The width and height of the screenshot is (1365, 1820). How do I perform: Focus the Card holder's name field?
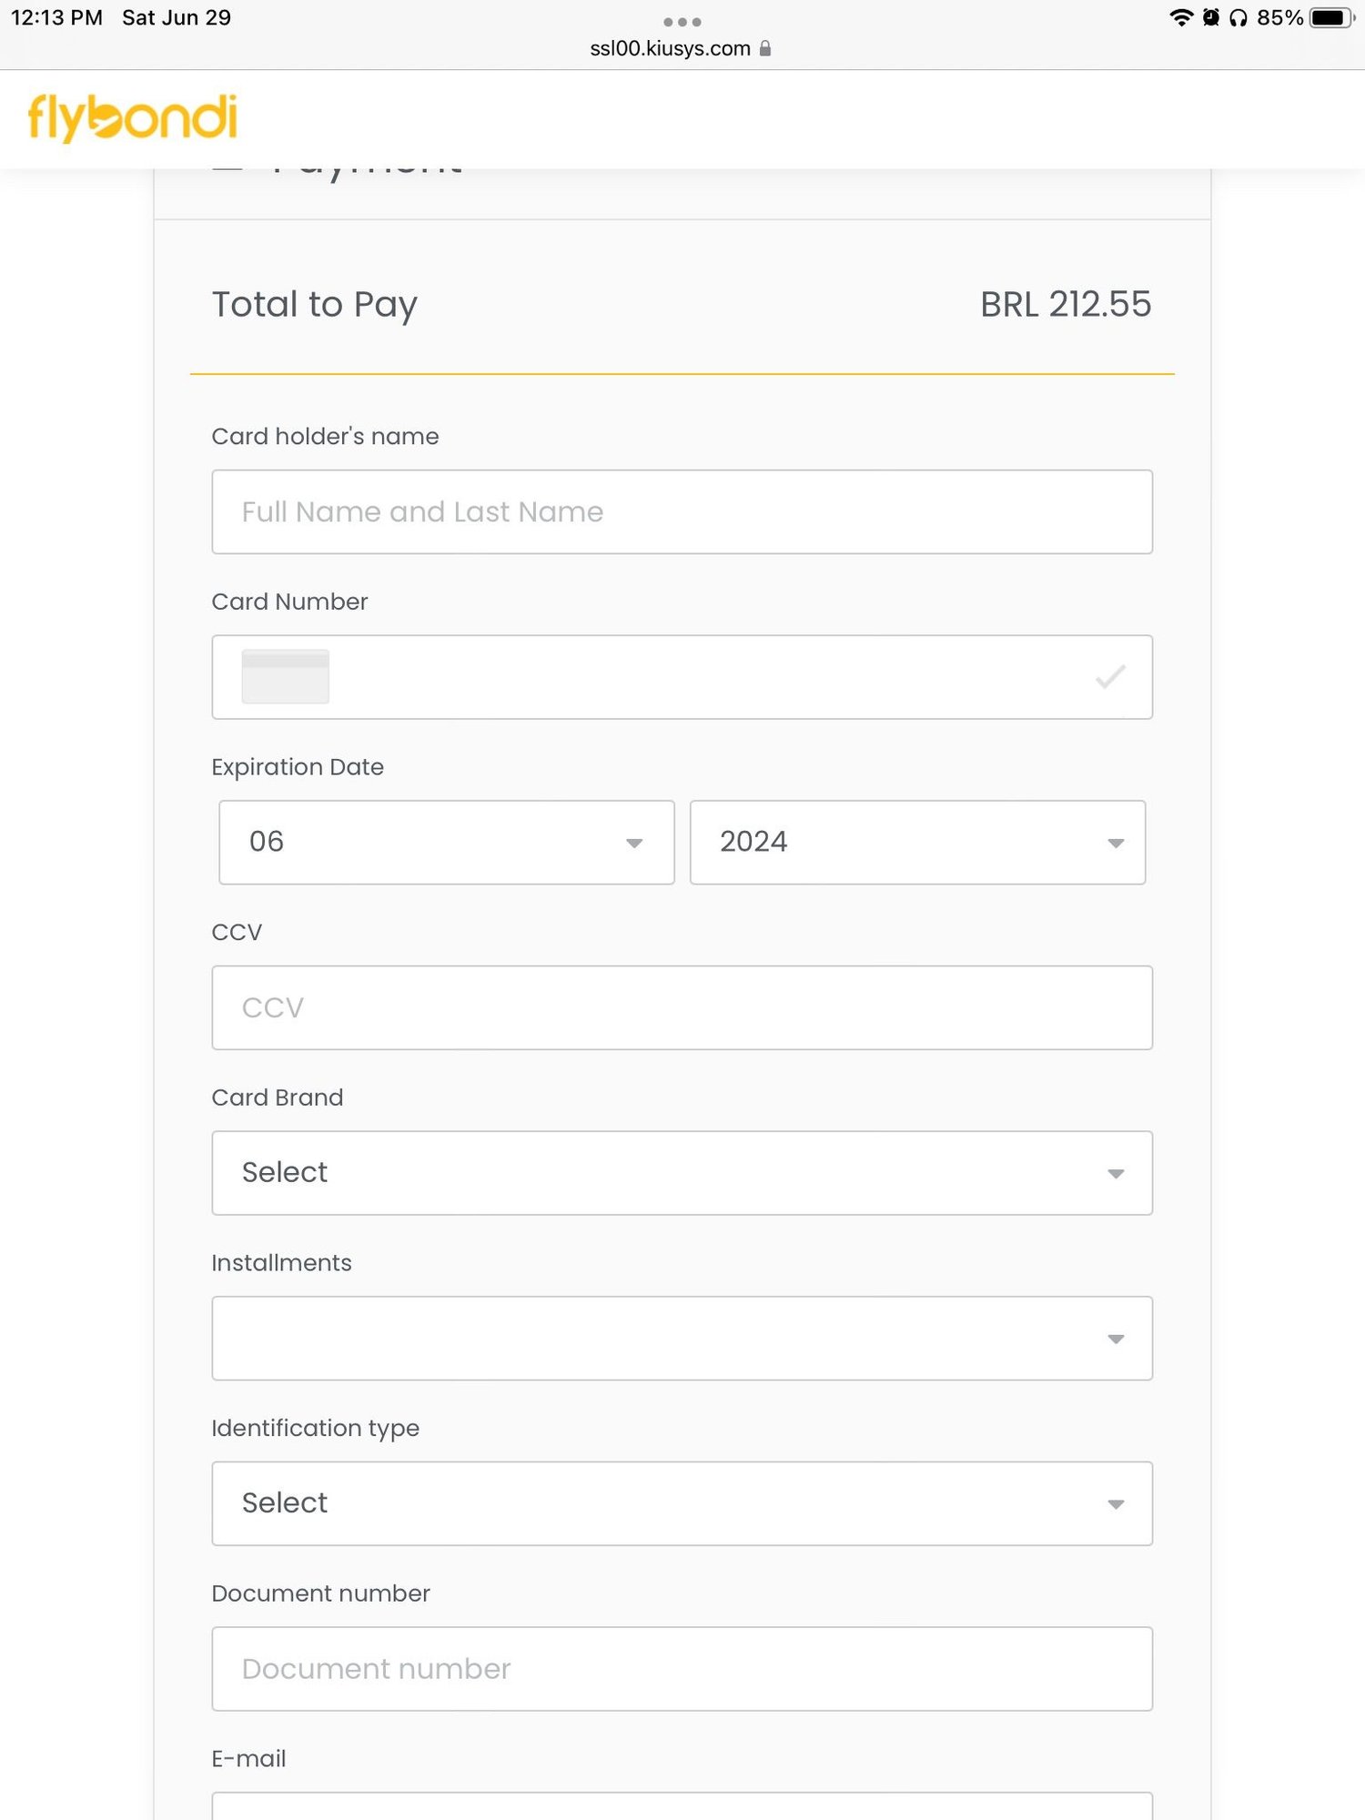pyautogui.click(x=682, y=511)
